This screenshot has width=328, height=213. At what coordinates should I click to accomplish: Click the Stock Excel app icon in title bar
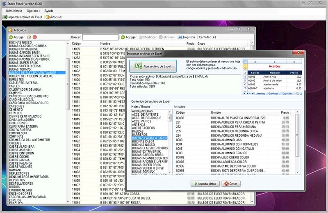[x=4, y=4]
